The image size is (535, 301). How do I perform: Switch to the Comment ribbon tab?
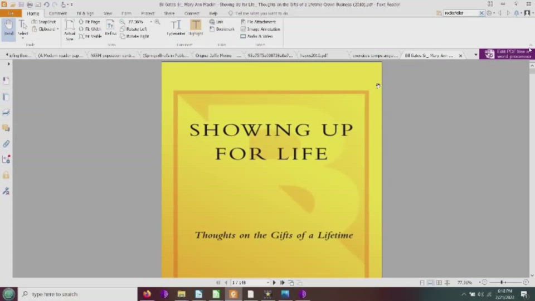click(x=58, y=13)
